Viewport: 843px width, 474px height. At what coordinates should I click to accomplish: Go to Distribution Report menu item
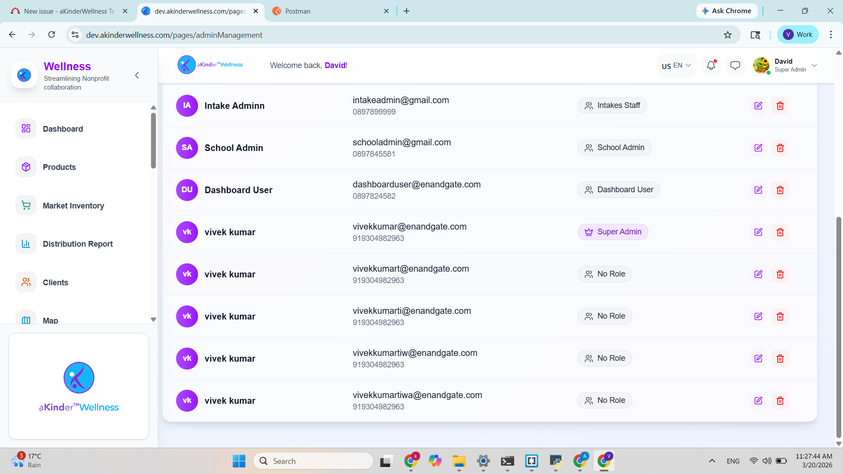tap(78, 244)
